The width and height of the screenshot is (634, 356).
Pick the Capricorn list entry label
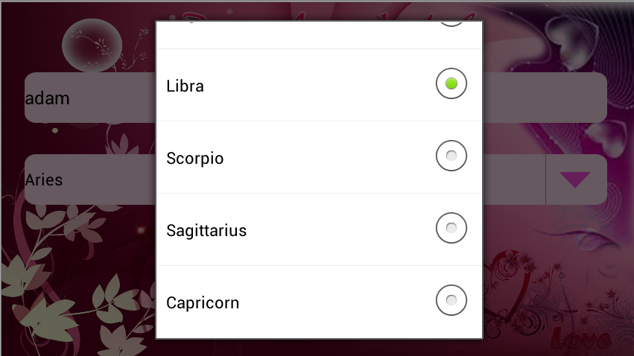tap(203, 302)
